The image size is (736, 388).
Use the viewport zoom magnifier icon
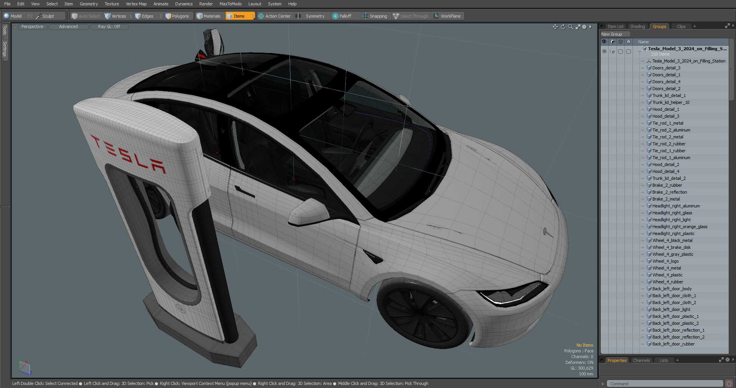point(570,27)
